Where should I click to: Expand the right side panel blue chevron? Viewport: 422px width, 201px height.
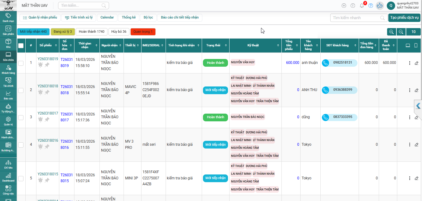[x=418, y=106]
